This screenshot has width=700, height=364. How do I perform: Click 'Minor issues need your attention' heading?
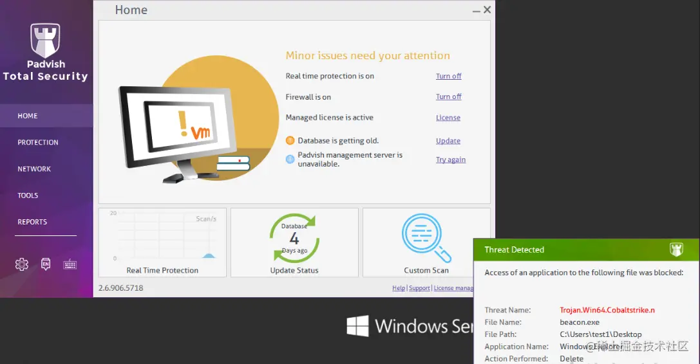(x=368, y=56)
